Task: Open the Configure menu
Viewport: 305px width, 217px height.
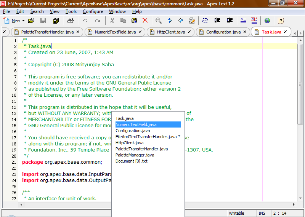Action: (93, 11)
